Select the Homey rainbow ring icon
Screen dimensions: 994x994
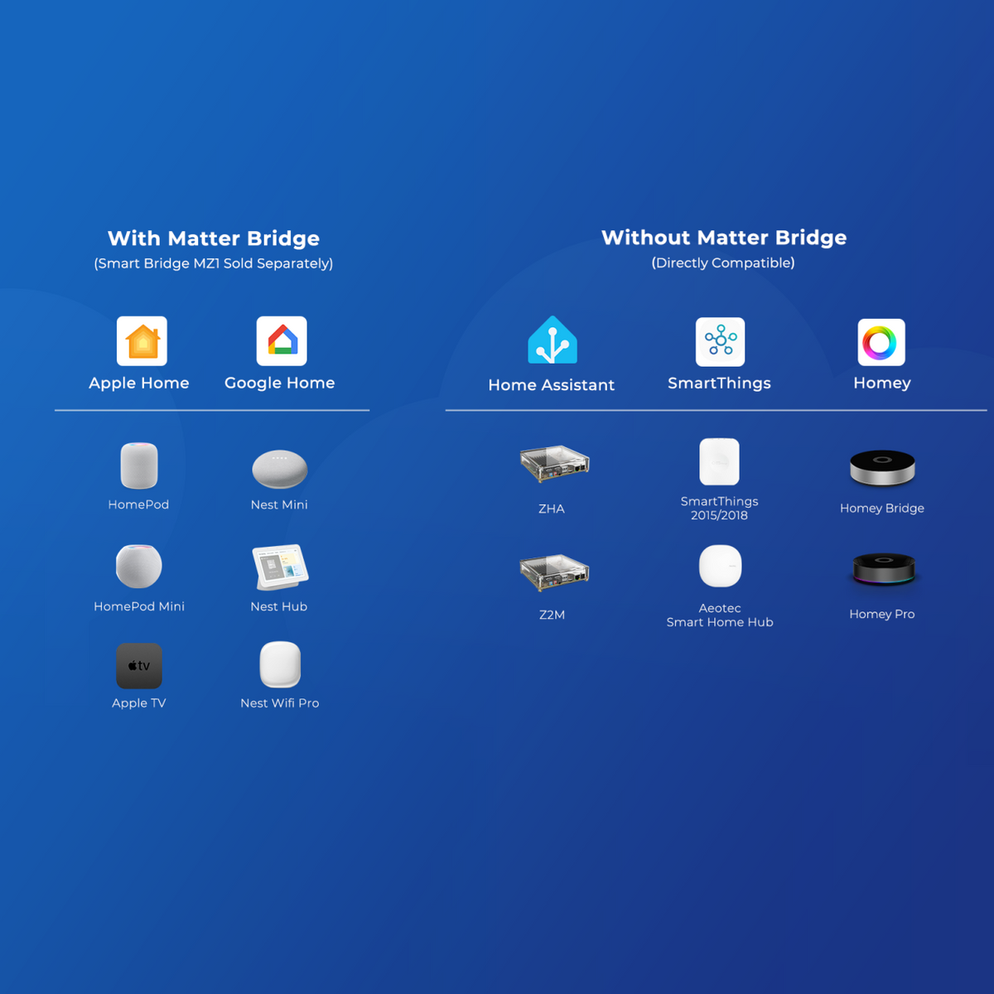tap(881, 342)
